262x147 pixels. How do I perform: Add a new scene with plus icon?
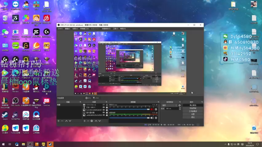(59, 121)
